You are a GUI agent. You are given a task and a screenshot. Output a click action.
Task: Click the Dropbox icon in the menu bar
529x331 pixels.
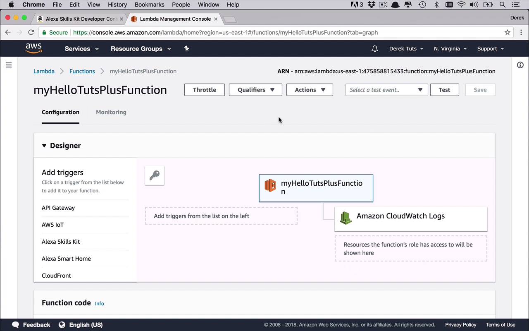[371, 5]
